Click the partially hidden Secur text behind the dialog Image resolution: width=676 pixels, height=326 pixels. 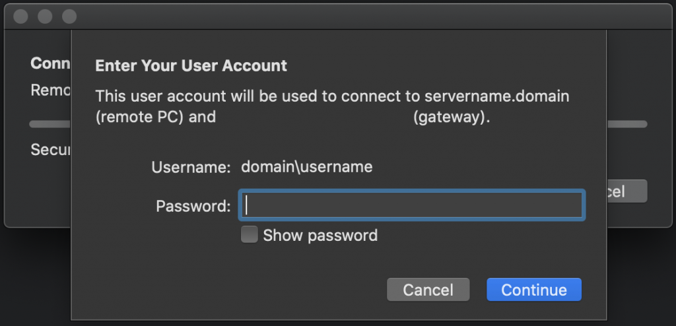50,150
